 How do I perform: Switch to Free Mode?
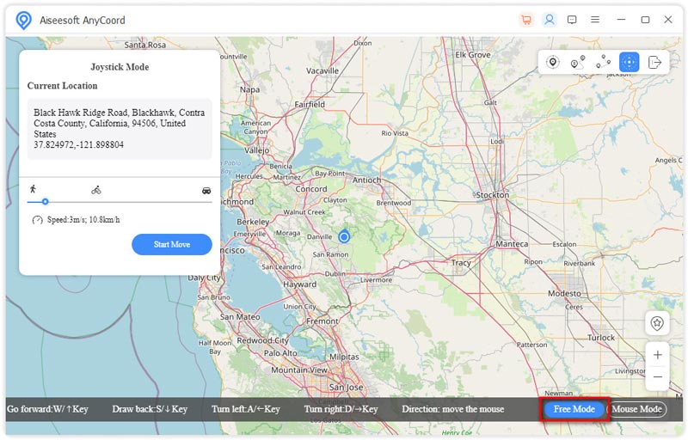[x=574, y=409]
